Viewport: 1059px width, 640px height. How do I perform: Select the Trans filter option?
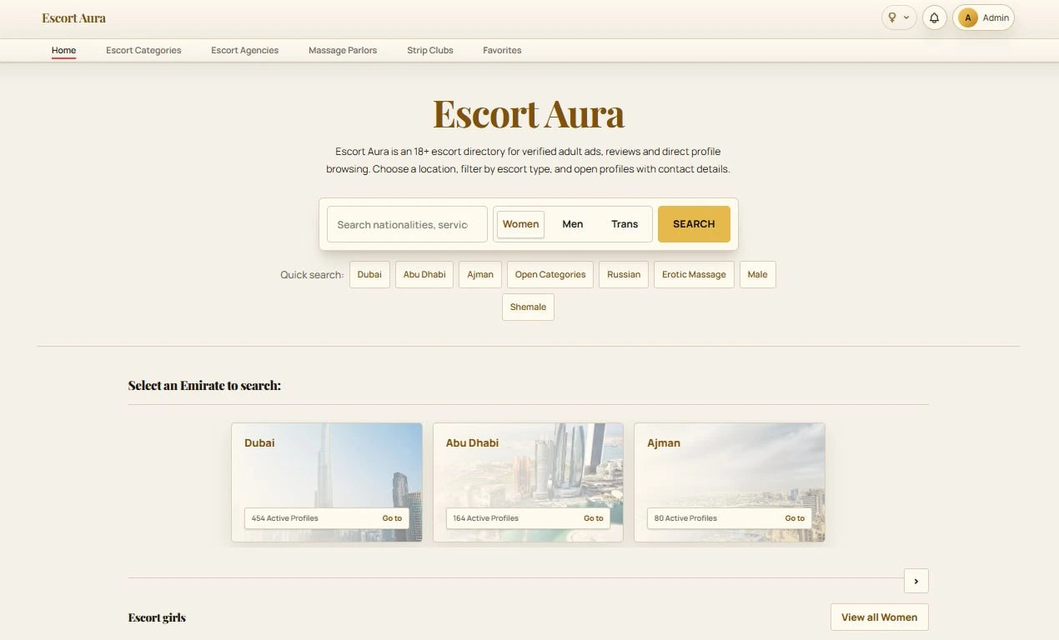point(625,224)
